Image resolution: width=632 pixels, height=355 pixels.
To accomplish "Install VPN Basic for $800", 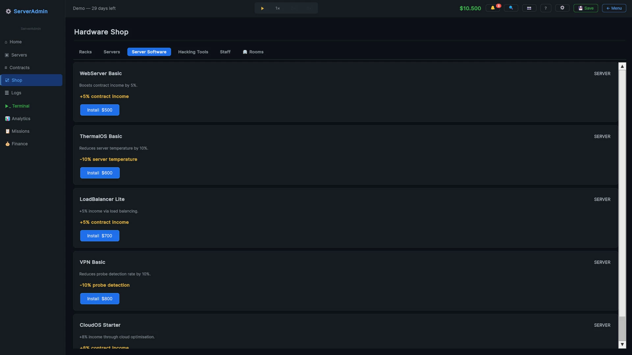I will pos(100,299).
